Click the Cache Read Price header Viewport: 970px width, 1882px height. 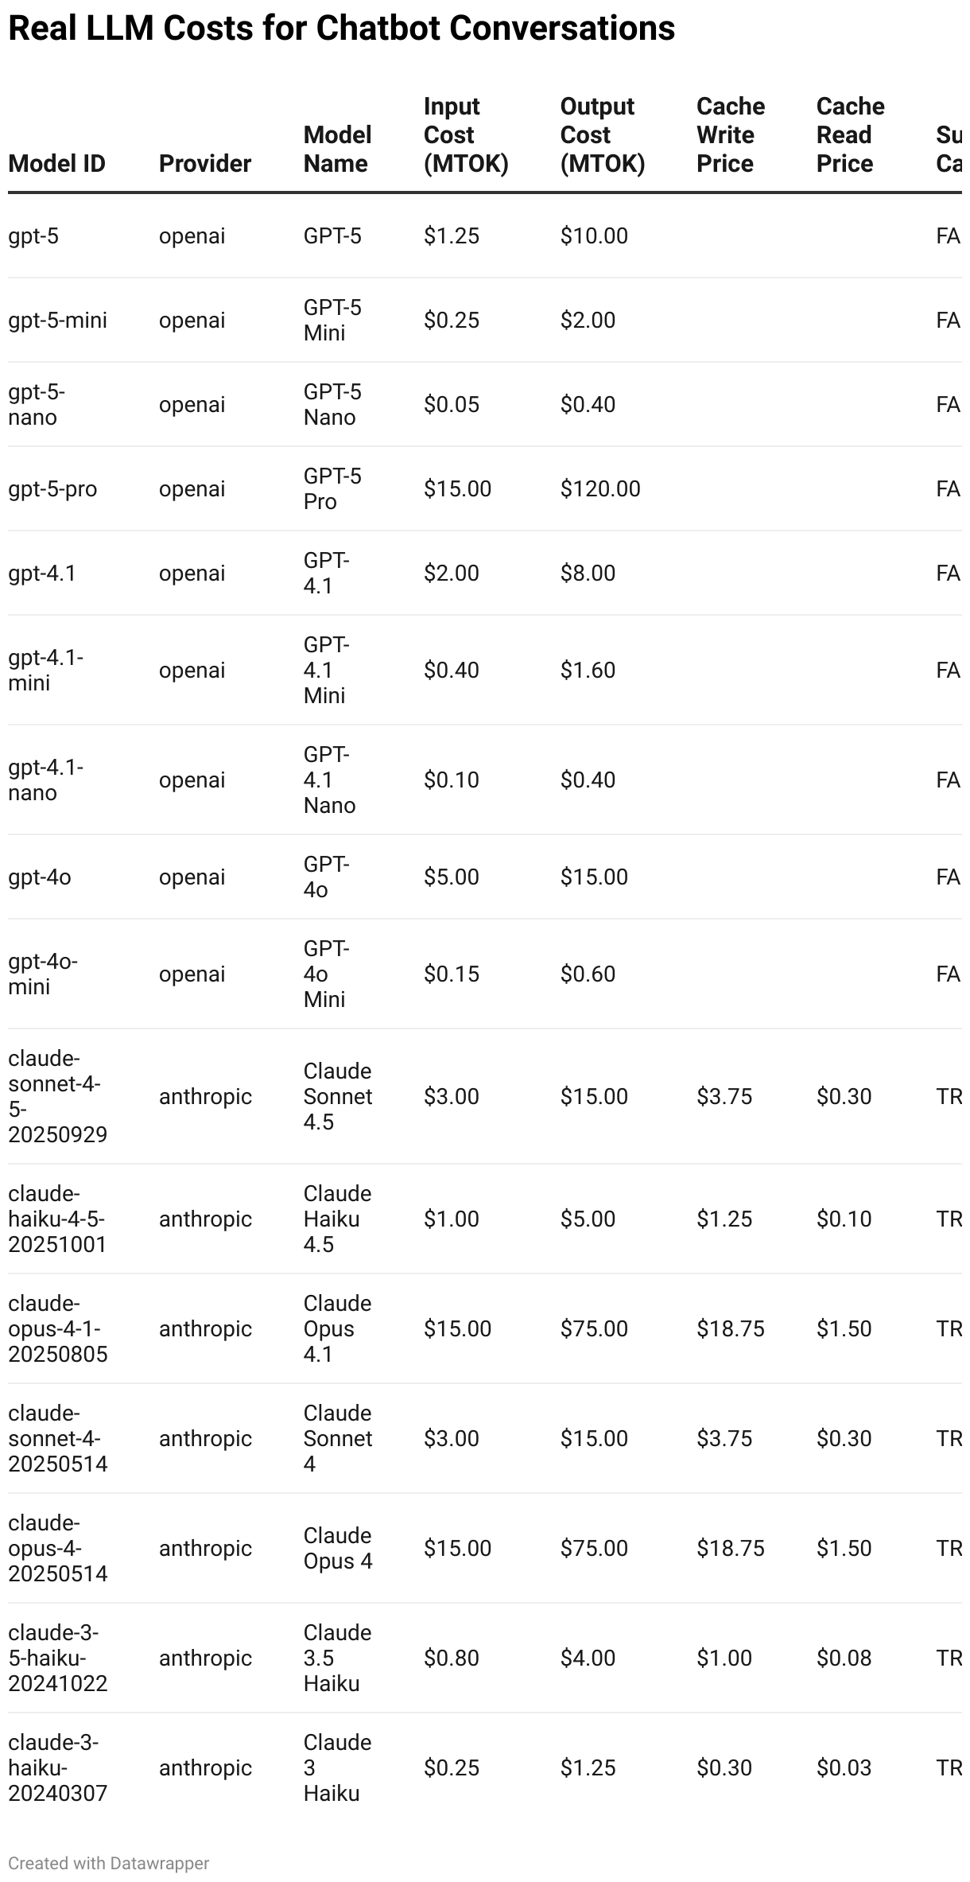pyautogui.click(x=850, y=135)
